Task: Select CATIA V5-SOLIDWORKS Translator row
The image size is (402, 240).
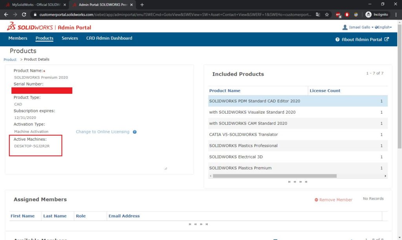Action: pos(298,135)
